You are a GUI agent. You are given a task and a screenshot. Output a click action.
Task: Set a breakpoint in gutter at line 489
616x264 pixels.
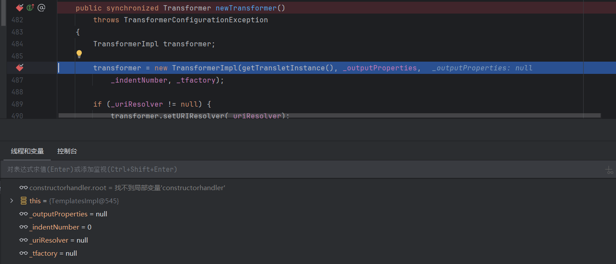tap(20, 104)
